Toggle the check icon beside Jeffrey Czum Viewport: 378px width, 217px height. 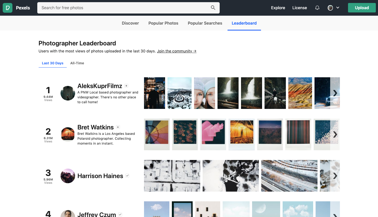(x=120, y=215)
